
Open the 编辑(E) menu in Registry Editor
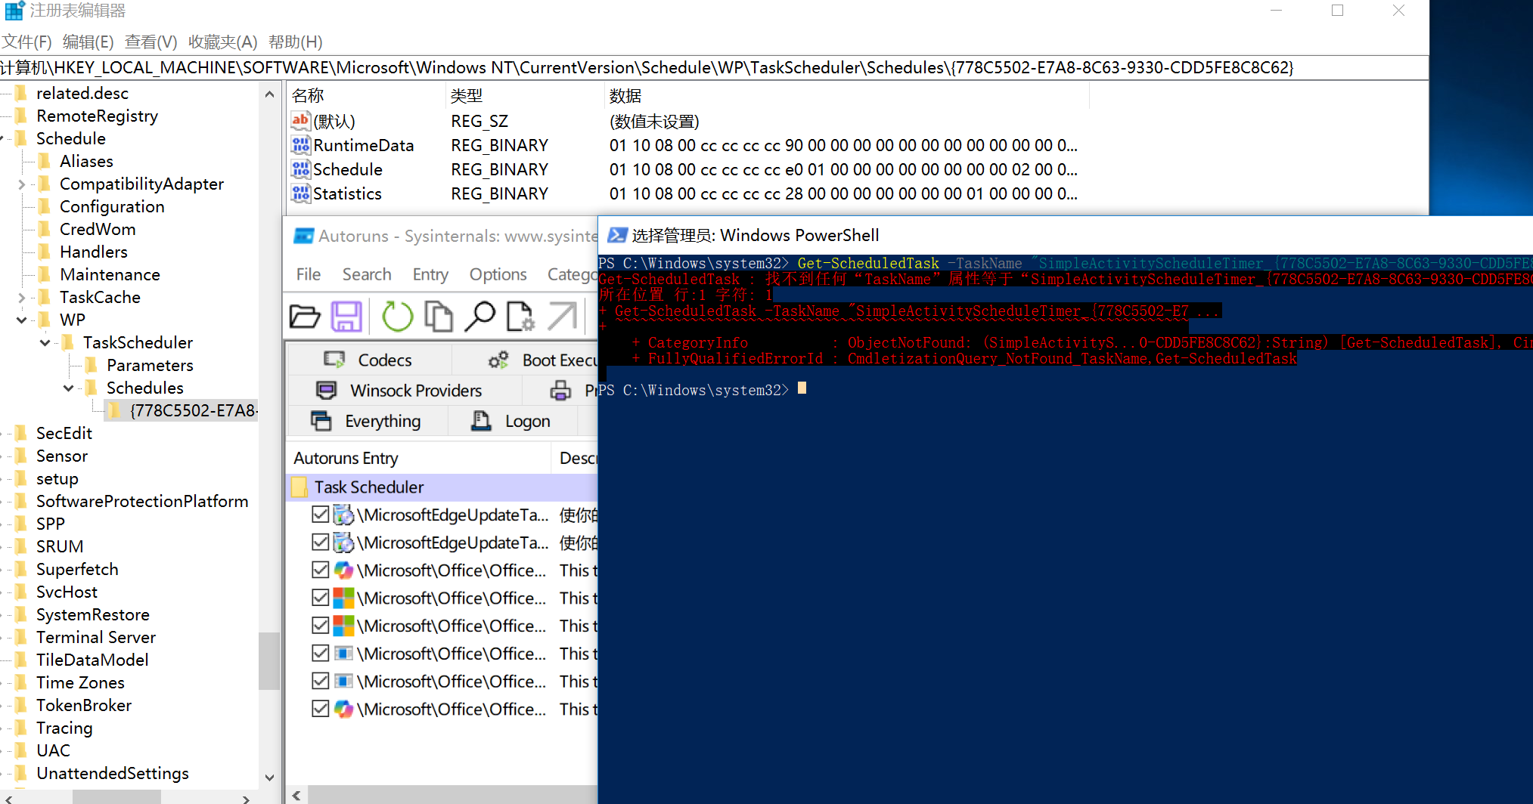88,42
